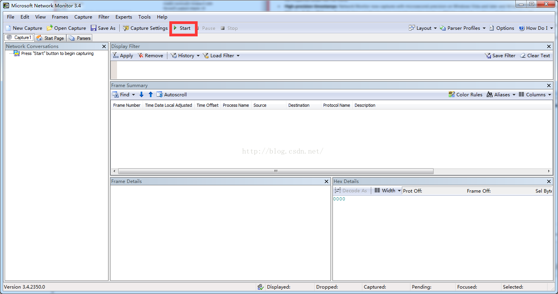The height and width of the screenshot is (294, 558).
Task: Click the Frame Number column header
Action: (127, 105)
